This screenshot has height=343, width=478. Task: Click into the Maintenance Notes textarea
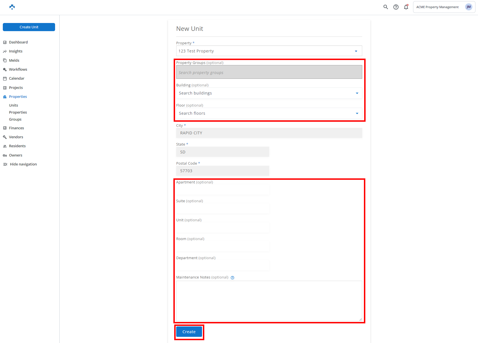pos(269,301)
